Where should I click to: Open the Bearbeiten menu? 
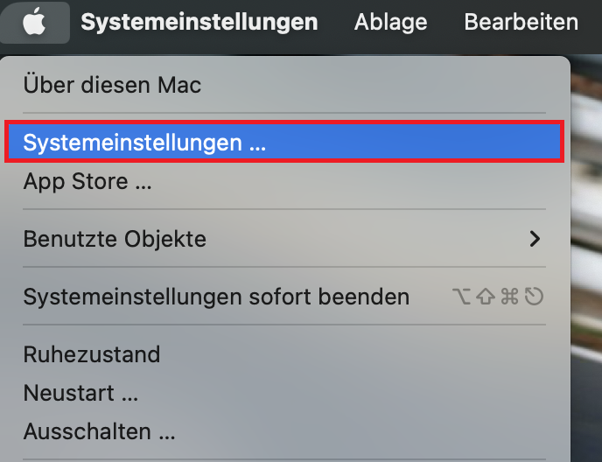tap(521, 22)
